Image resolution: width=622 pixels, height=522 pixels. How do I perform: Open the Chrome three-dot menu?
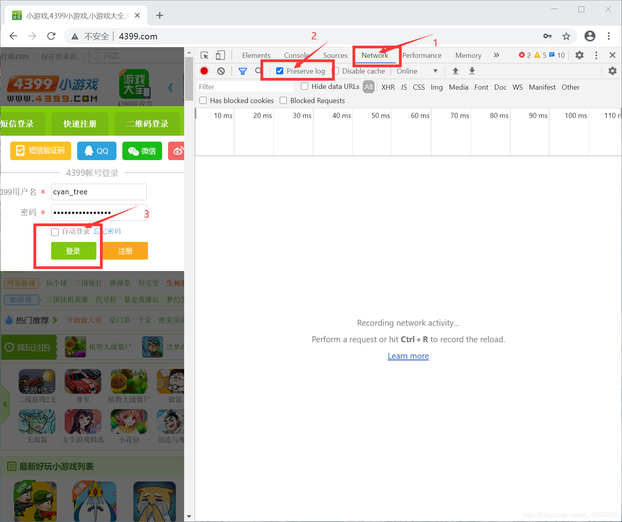(609, 36)
